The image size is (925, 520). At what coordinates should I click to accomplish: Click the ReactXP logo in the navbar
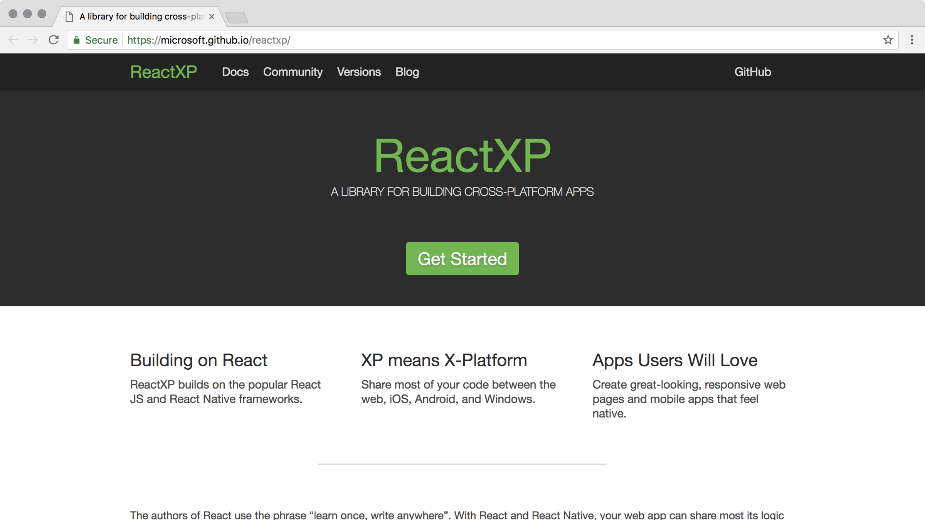coord(163,72)
